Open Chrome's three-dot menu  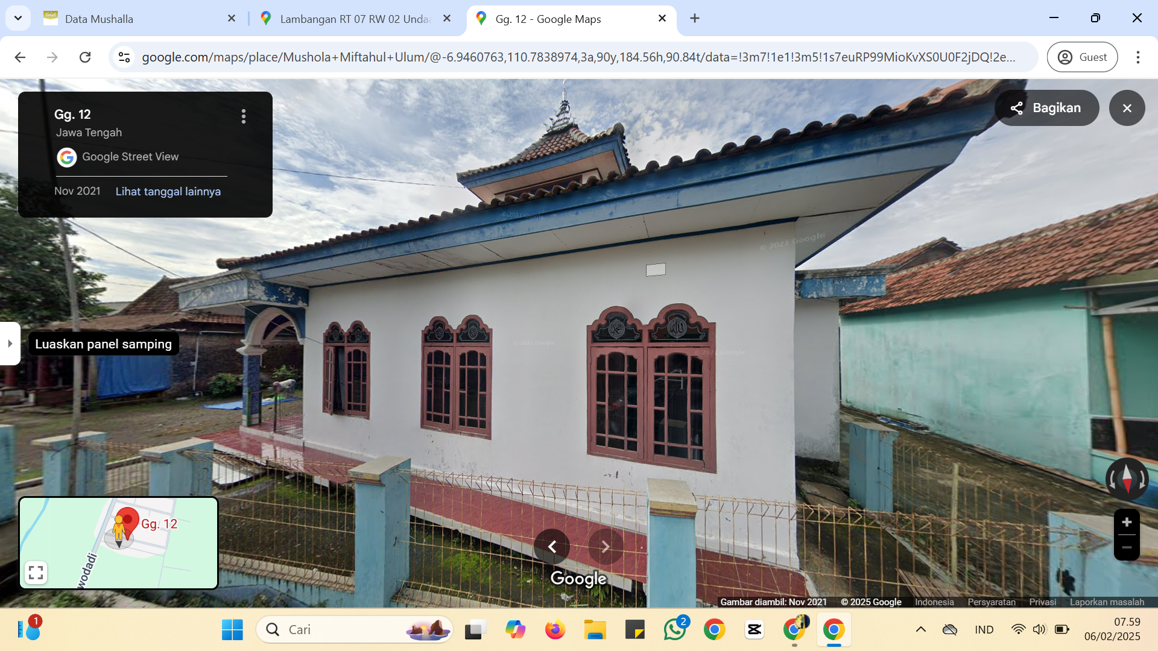(x=1138, y=57)
